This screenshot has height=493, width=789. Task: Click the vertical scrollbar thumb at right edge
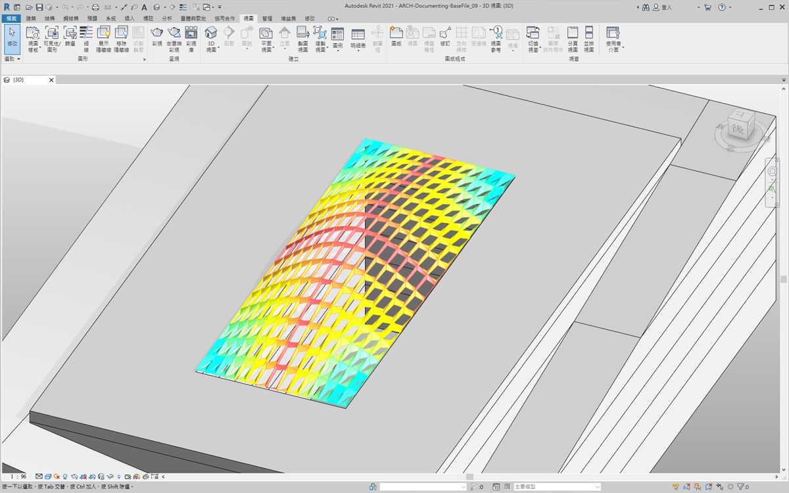(784, 279)
